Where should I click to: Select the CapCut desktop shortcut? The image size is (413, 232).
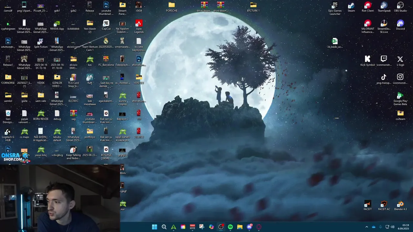coord(106,25)
